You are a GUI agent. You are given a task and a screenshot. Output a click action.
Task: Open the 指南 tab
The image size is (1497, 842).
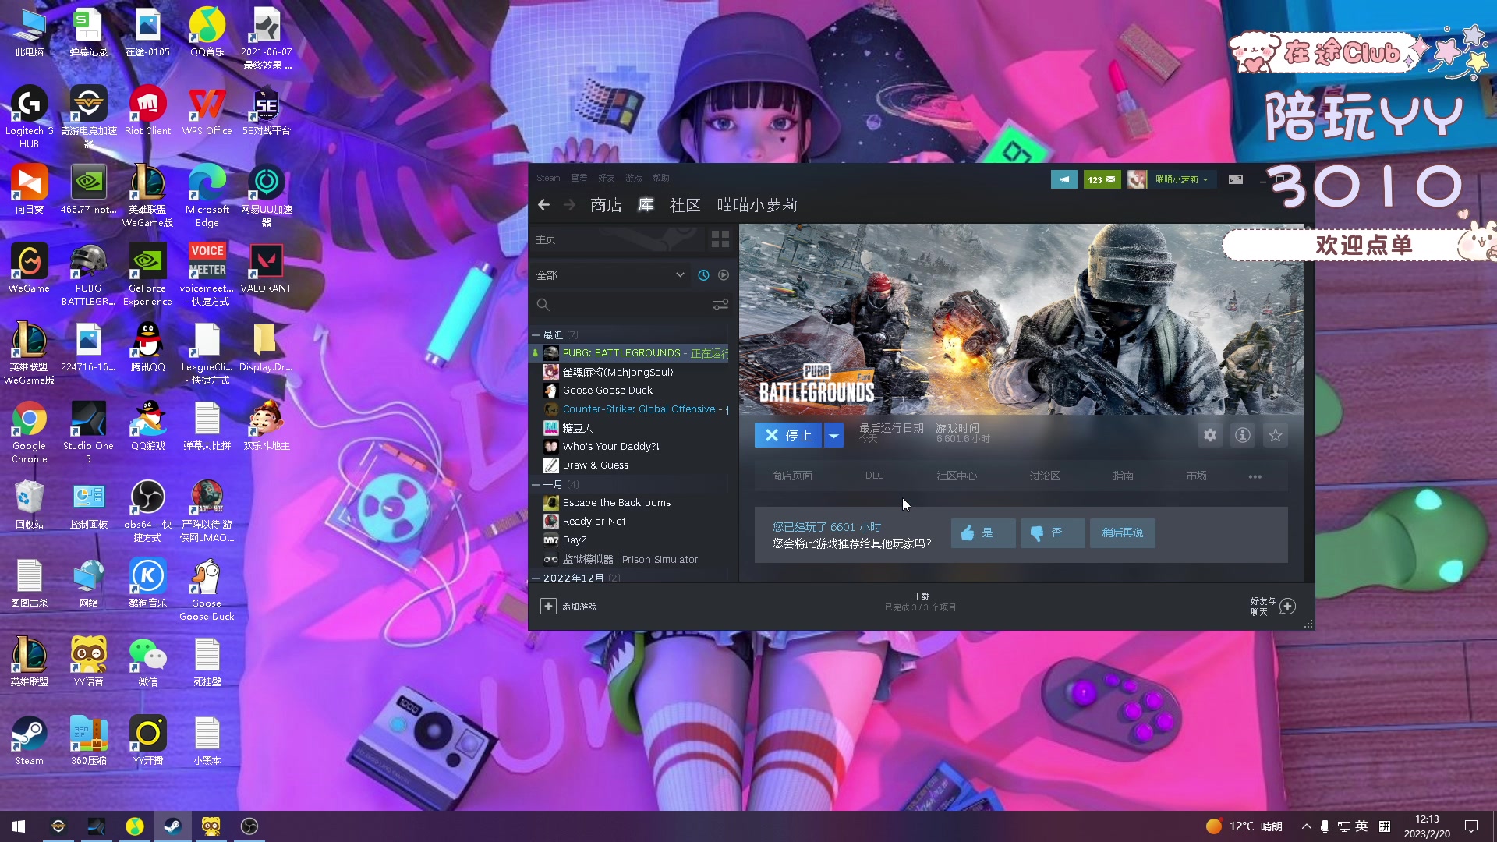(1123, 476)
